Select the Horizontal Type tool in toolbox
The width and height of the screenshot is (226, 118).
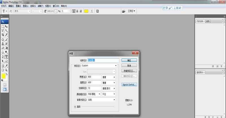click(x=6, y=57)
